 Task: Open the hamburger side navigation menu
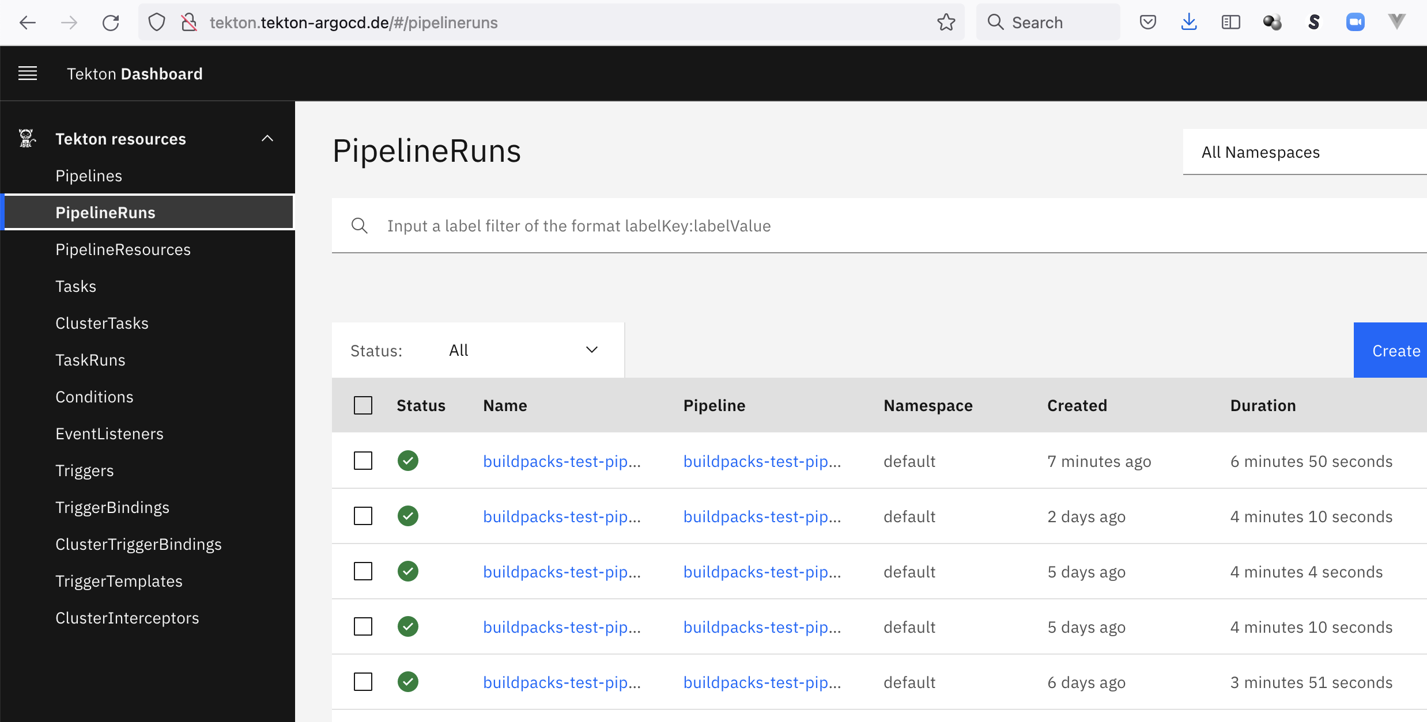(28, 74)
